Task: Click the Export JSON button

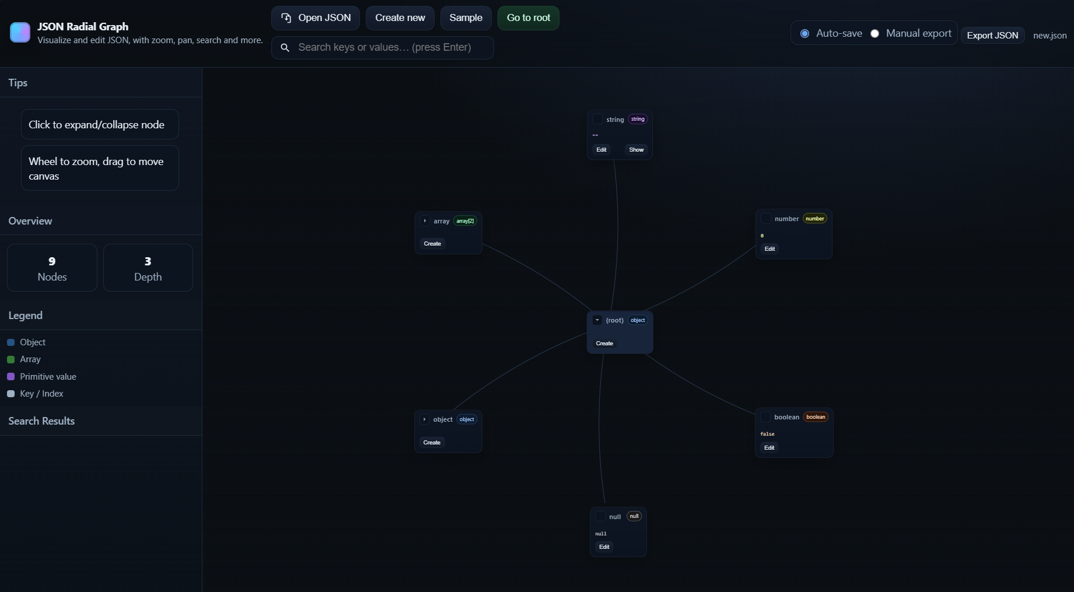Action: (993, 36)
